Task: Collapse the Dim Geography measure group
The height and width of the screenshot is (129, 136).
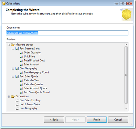Action: (13, 69)
